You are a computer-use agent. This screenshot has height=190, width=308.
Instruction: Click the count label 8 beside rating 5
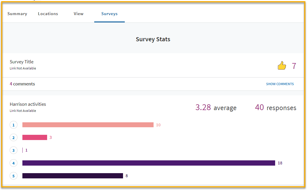click(127, 176)
